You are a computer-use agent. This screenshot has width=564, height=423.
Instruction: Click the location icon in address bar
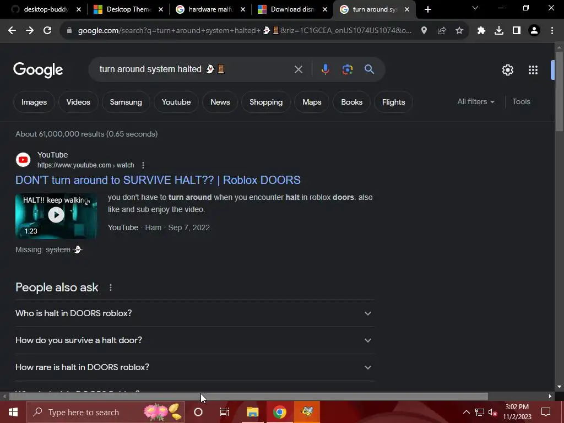[424, 31]
